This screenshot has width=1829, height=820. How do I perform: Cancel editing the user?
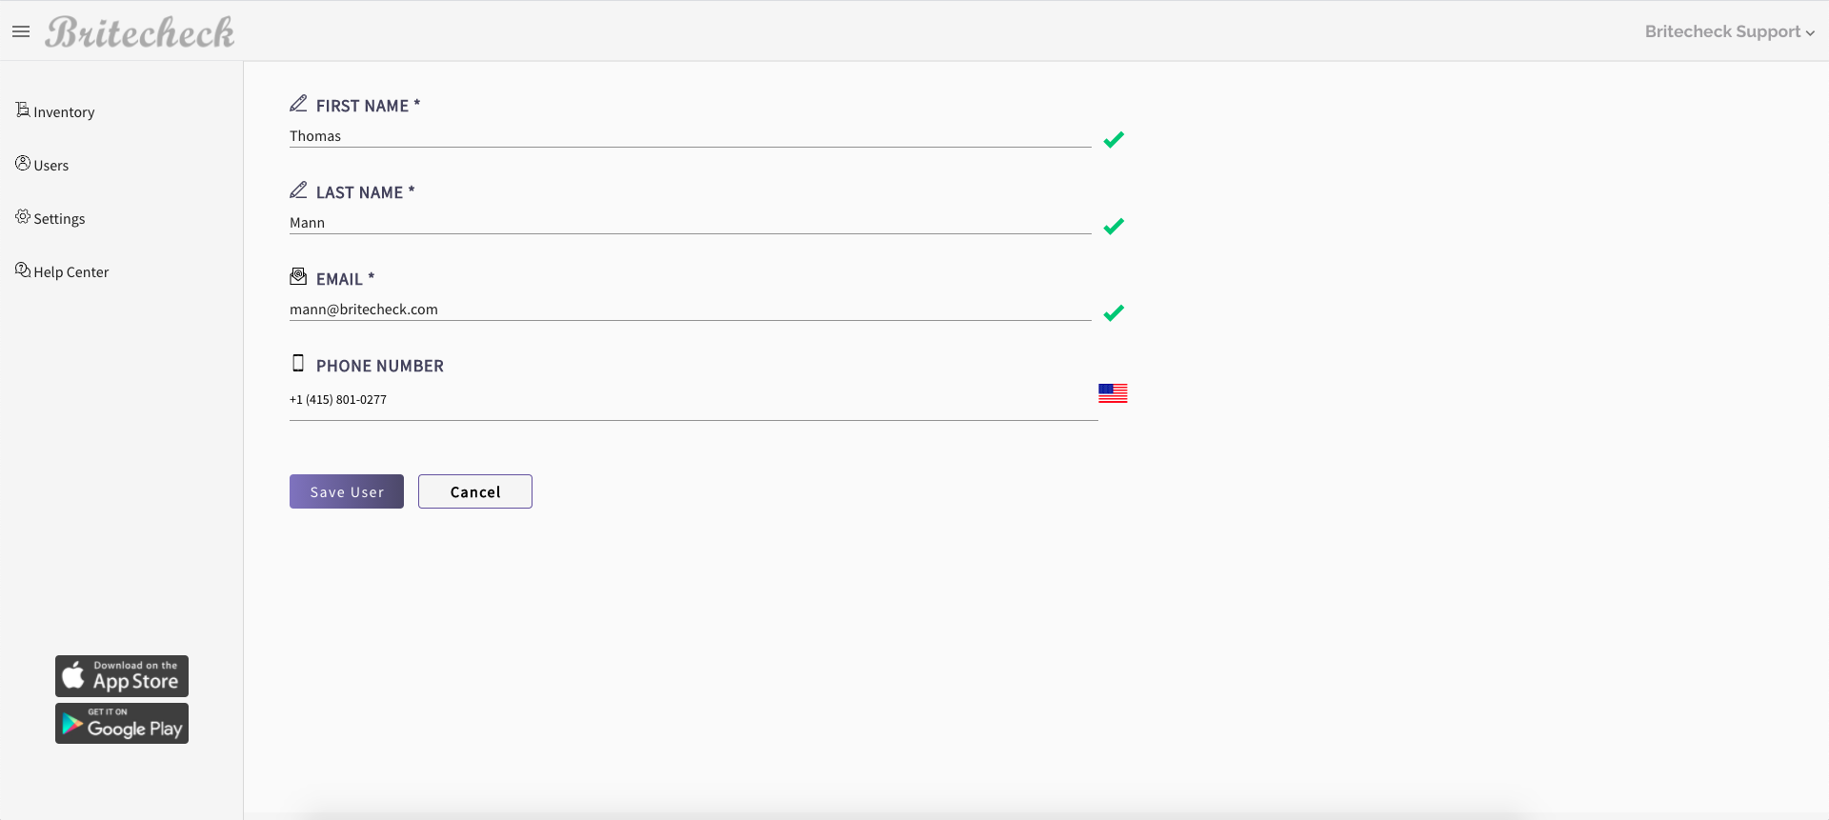point(474,491)
